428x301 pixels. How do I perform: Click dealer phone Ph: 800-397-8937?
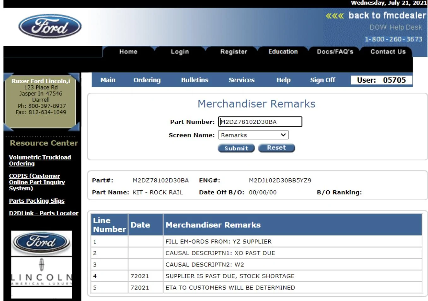click(42, 106)
